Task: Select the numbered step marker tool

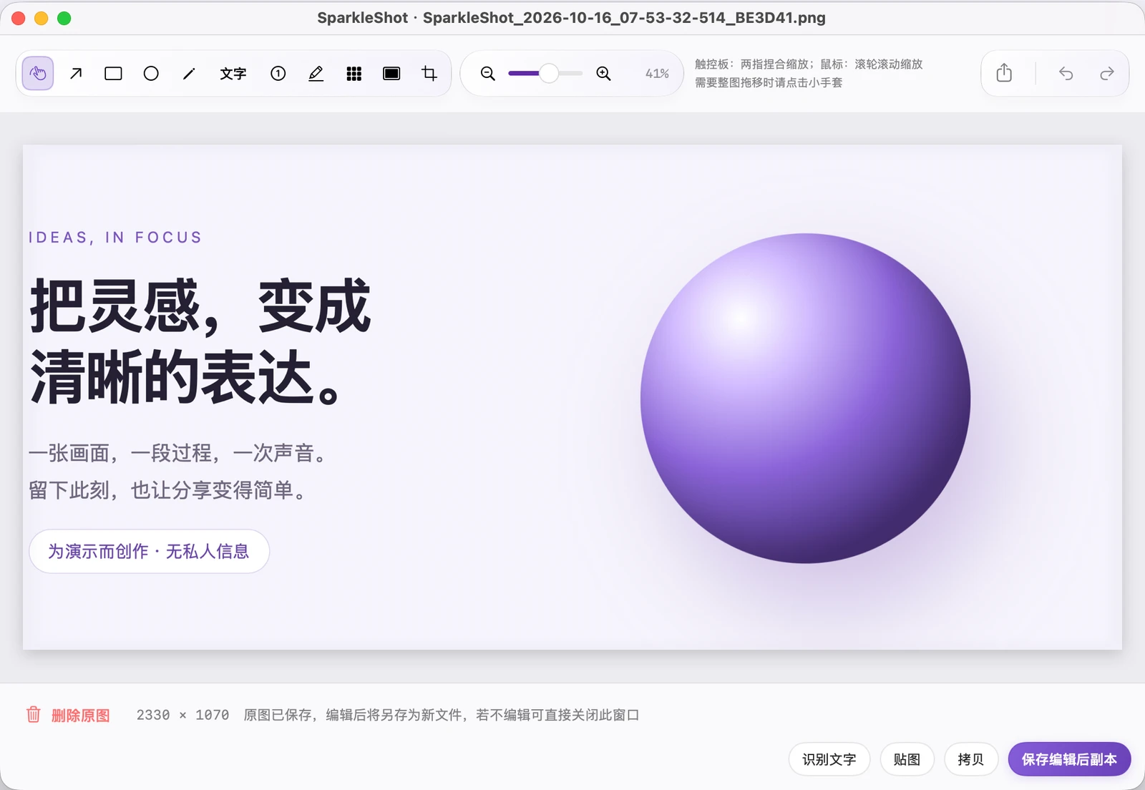Action: tap(278, 73)
